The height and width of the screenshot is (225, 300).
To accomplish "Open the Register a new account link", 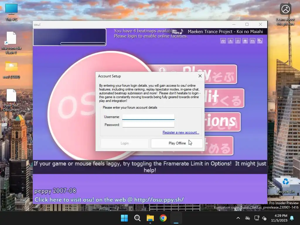I will (x=181, y=132).
